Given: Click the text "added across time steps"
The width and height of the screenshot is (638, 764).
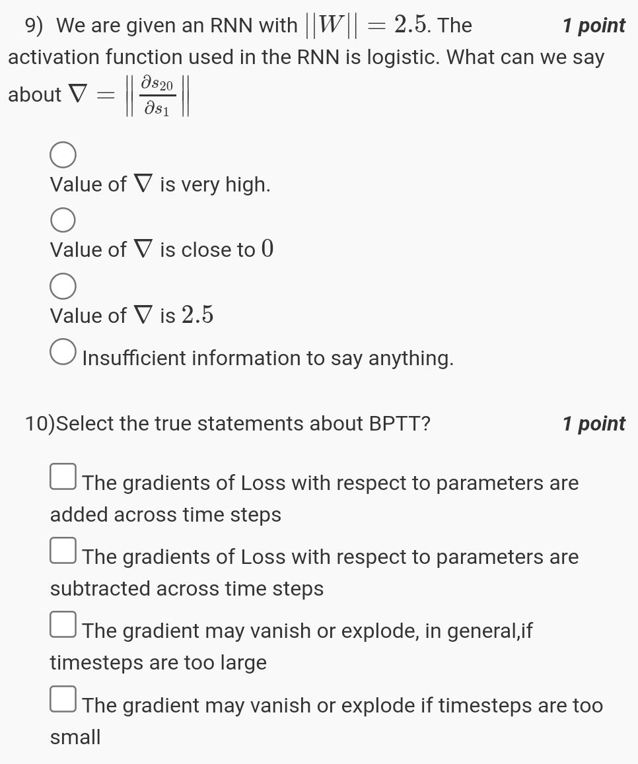Looking at the screenshot, I should point(166,515).
